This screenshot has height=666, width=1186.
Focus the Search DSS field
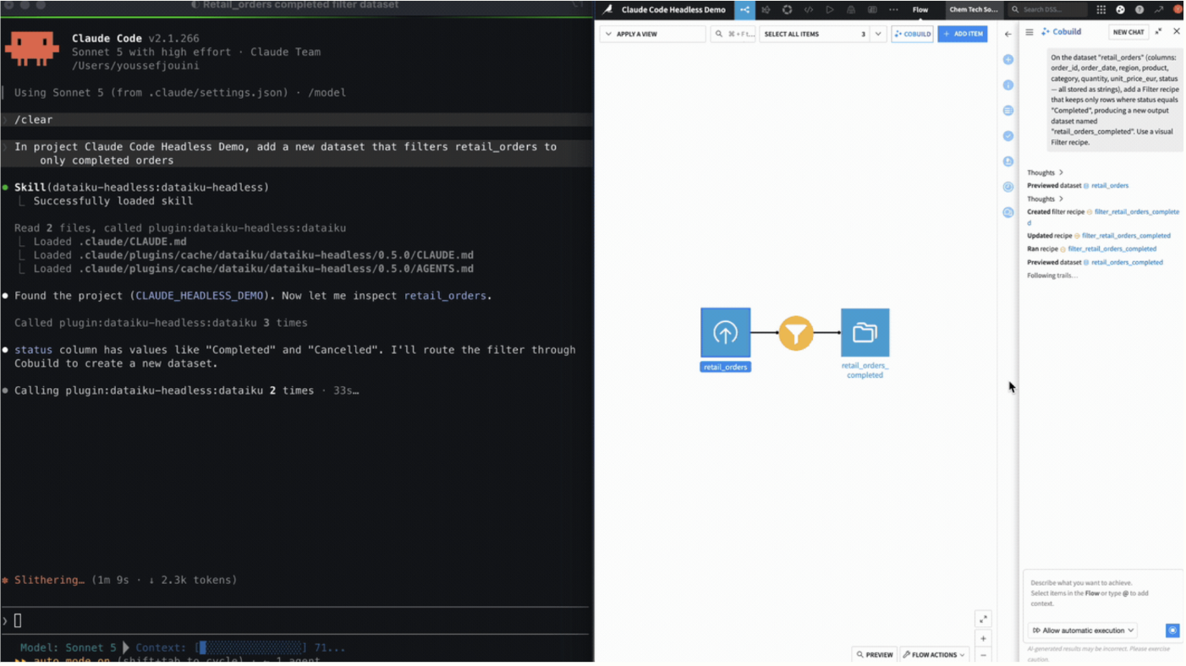[x=1047, y=9]
